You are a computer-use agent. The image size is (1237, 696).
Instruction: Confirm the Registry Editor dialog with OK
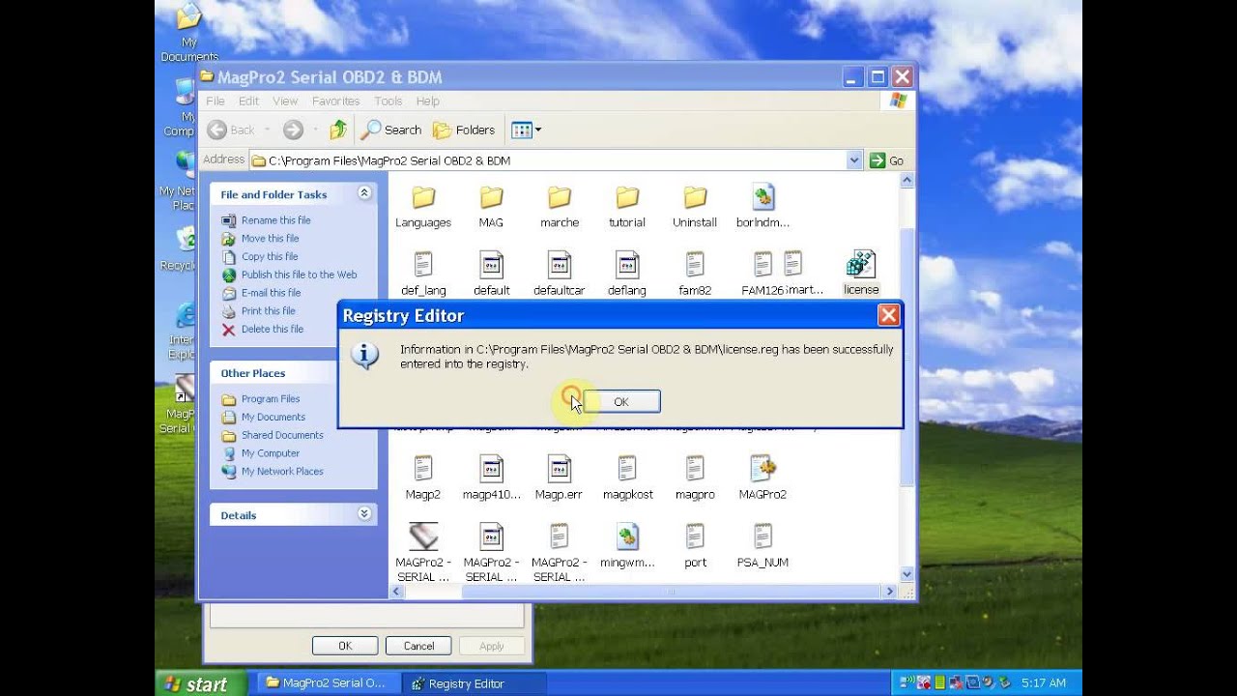[621, 401]
